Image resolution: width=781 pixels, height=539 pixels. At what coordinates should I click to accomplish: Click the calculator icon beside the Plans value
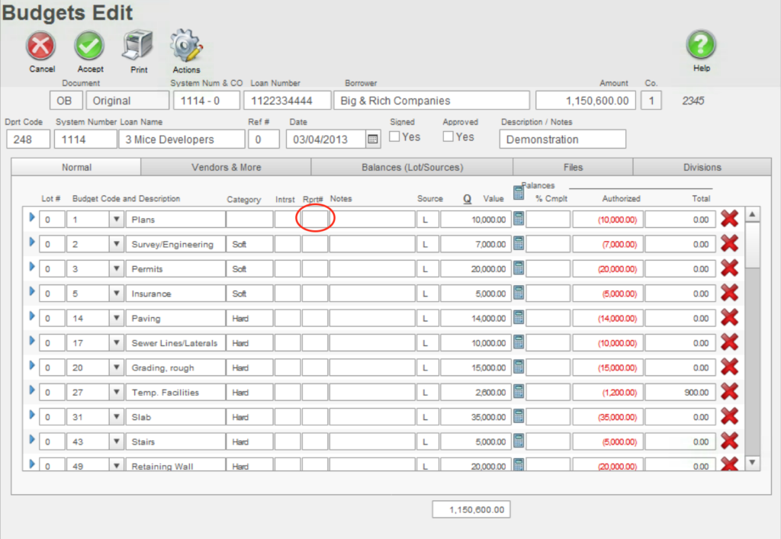[x=518, y=219]
